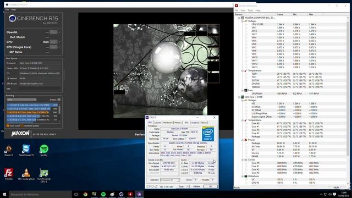Click the taskbar clock
The image size is (352, 198).
tap(344, 194)
